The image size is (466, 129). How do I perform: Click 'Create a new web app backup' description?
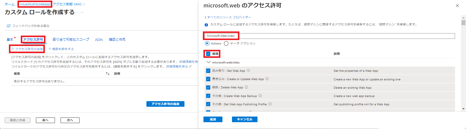pyautogui.click(x=354, y=96)
